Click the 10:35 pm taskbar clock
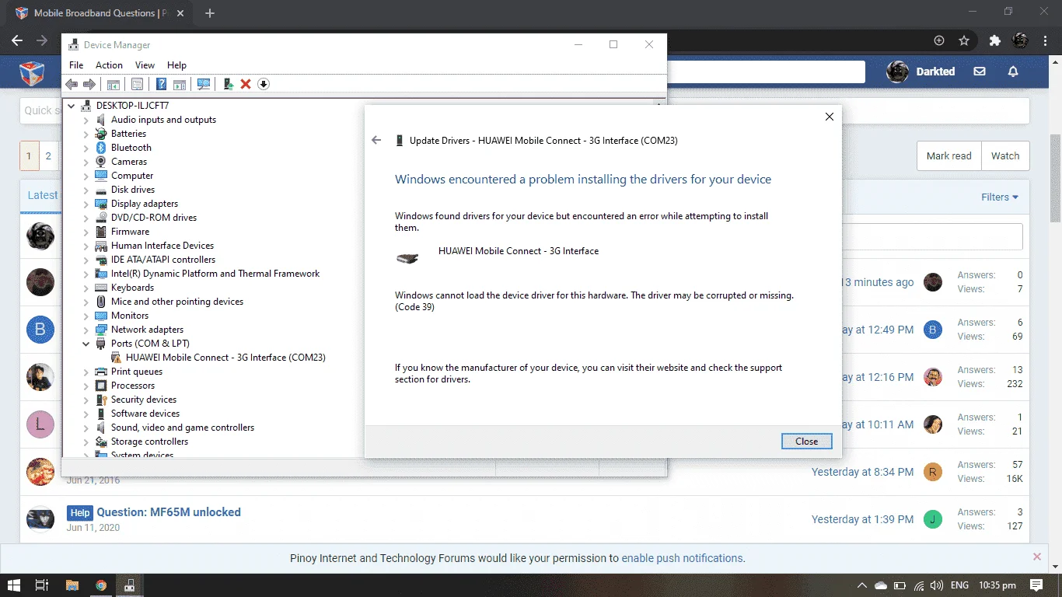Image resolution: width=1062 pixels, height=597 pixels. pyautogui.click(x=998, y=585)
